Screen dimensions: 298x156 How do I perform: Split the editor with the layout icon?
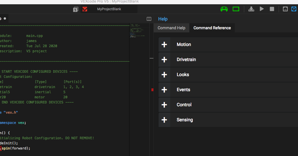(149, 19)
